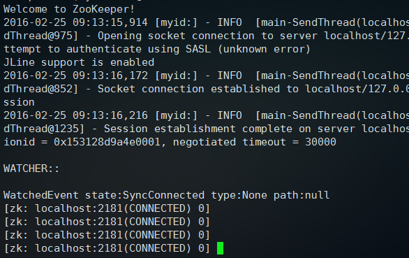409x258 pixels.
Task: Click the timestamp 09:13:15,914
Action: [110, 22]
